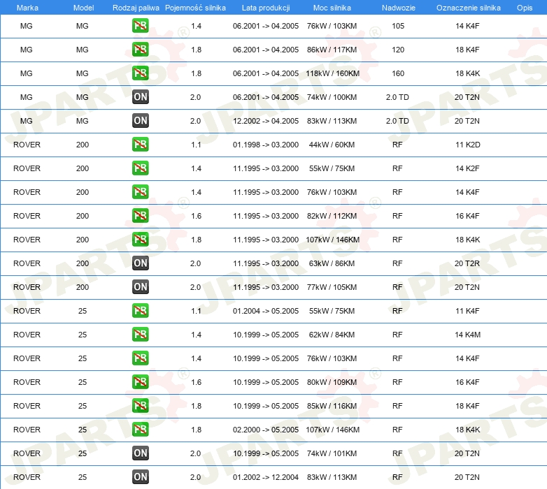Click petrol icon for Rover 25 1.6 80kW row
Screen dimensions: 547x489
tap(140, 382)
